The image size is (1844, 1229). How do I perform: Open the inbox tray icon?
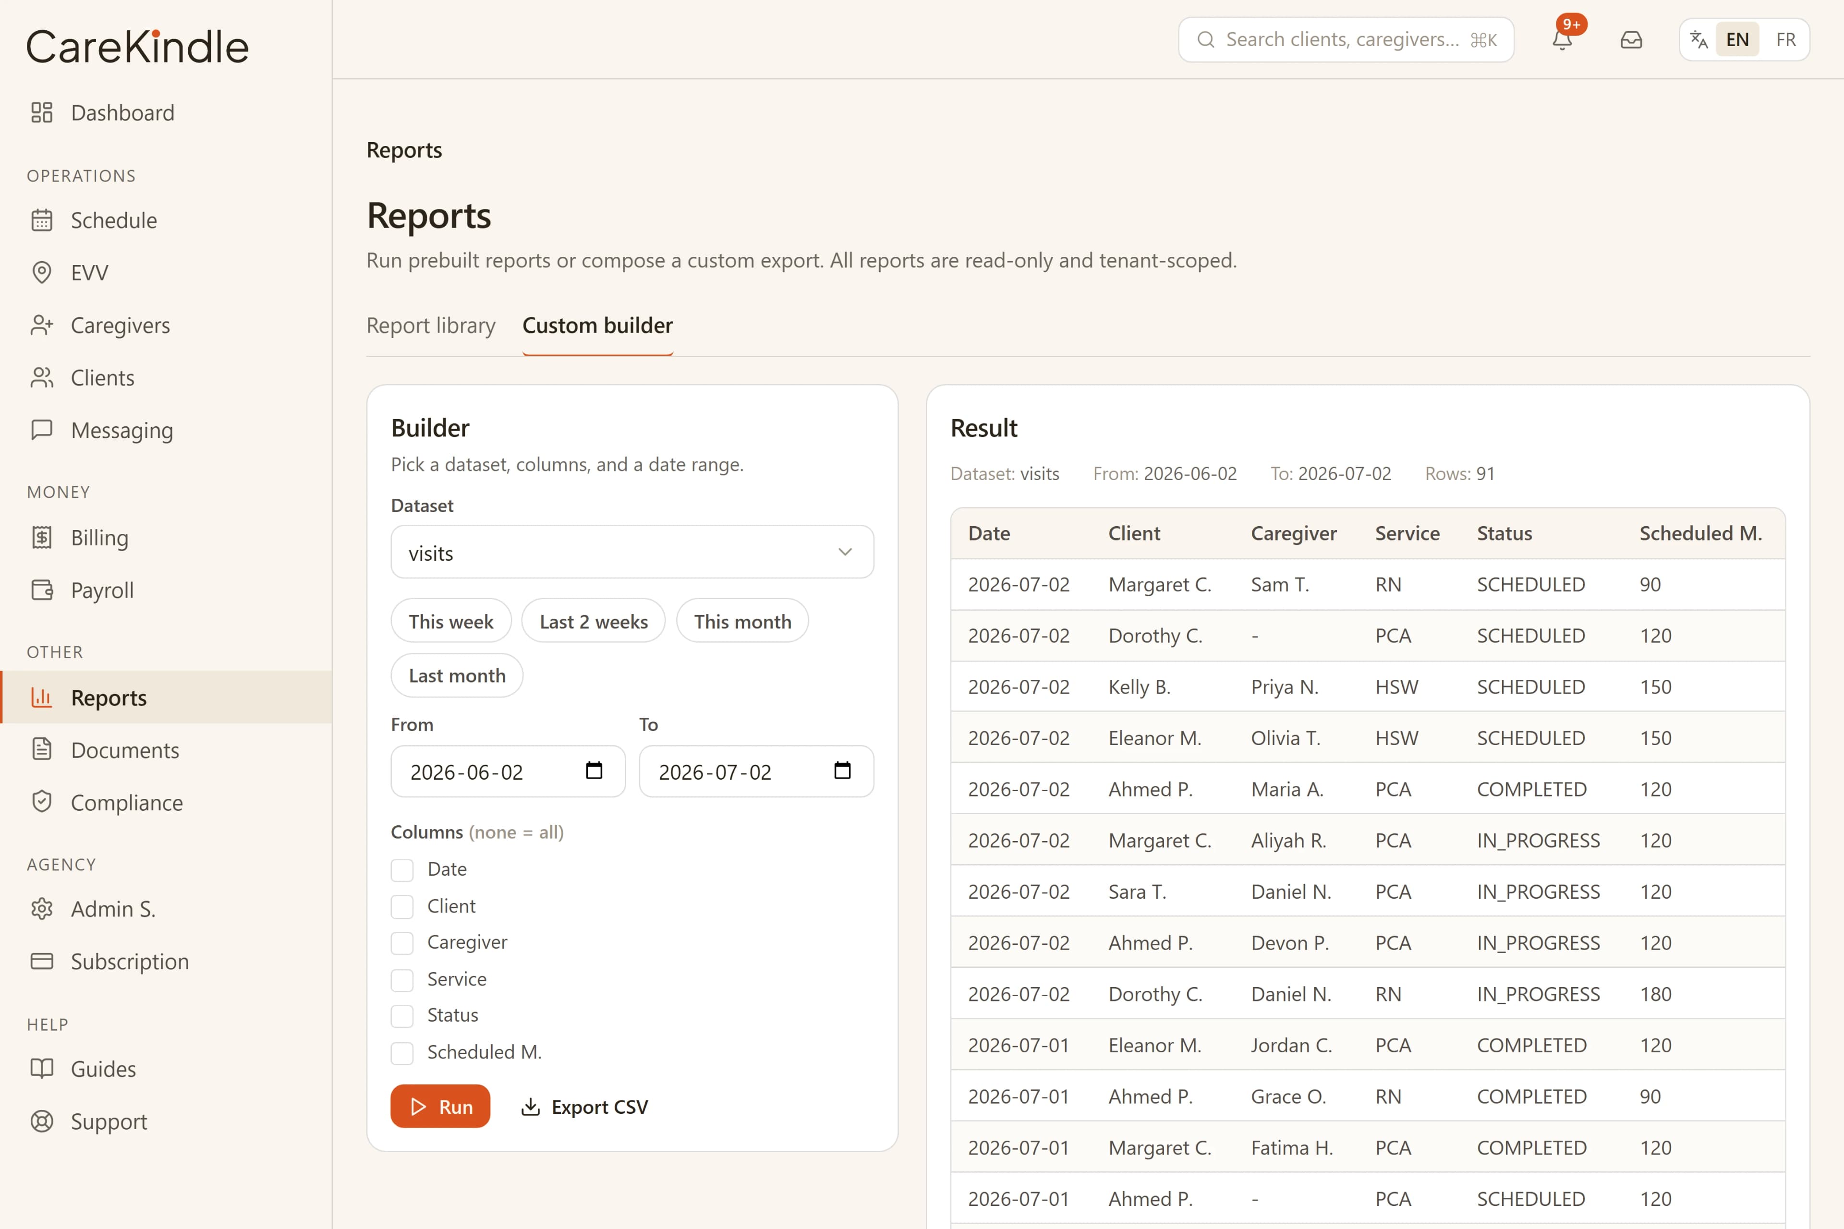pyautogui.click(x=1632, y=40)
